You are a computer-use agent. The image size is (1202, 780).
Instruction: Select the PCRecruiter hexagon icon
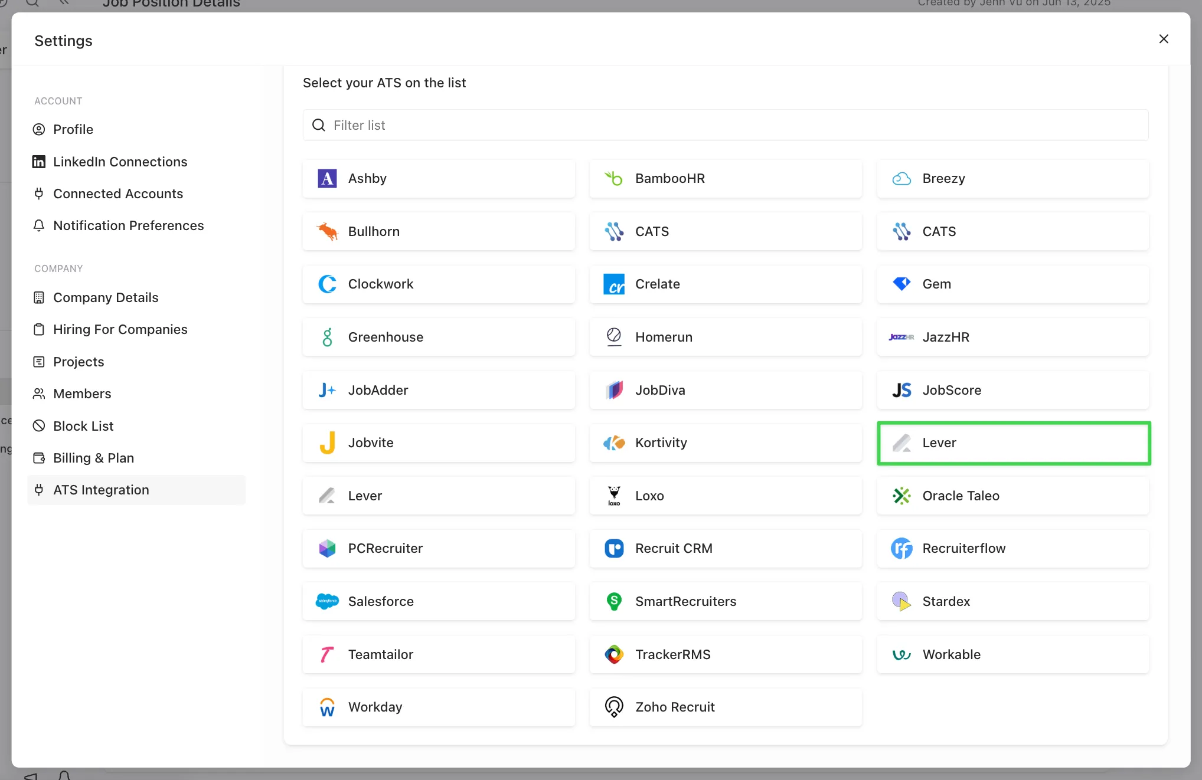[327, 548]
